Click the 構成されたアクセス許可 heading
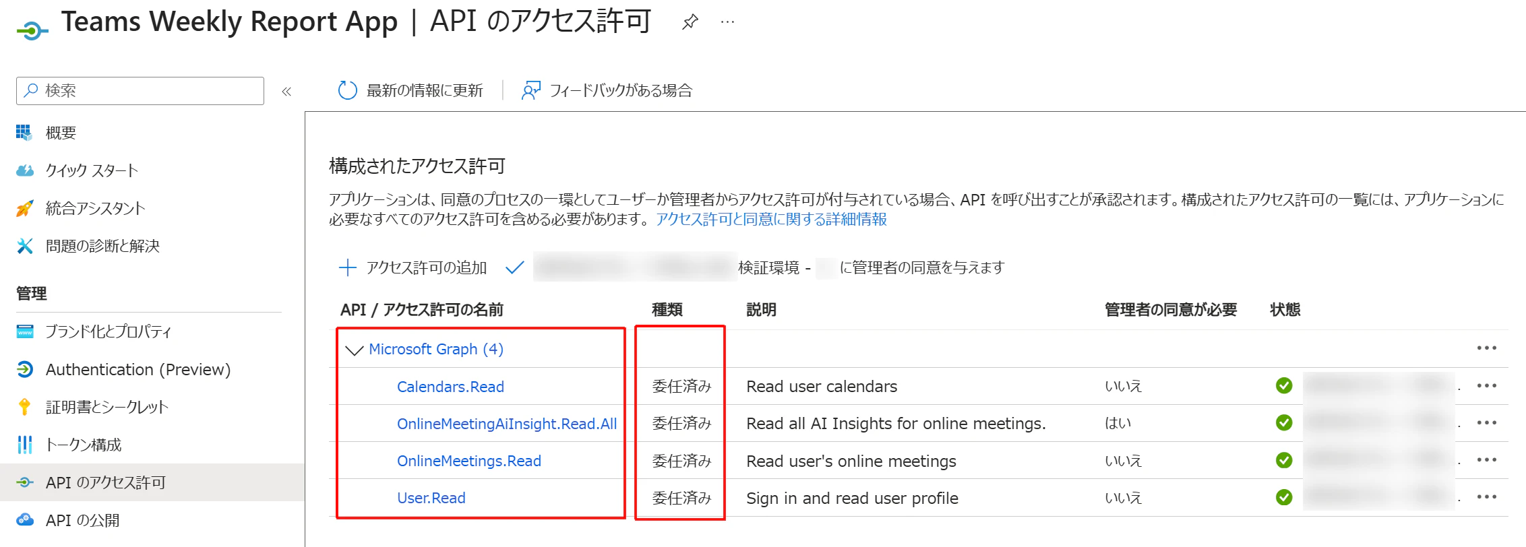This screenshot has height=547, width=1526. tap(417, 166)
